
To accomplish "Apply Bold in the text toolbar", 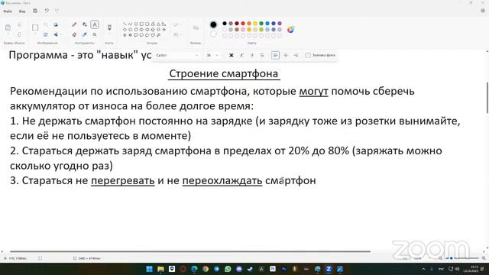I will (x=231, y=55).
